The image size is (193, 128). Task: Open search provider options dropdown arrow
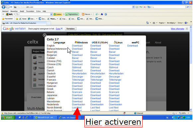click(190, 7)
